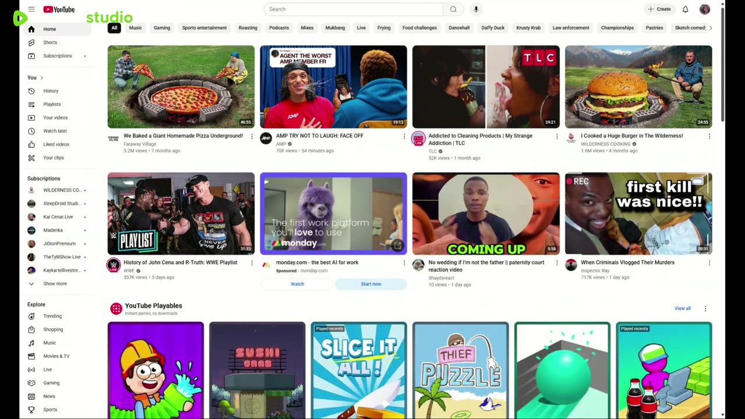
Task: Open Trending under Explore
Action: pos(58,316)
